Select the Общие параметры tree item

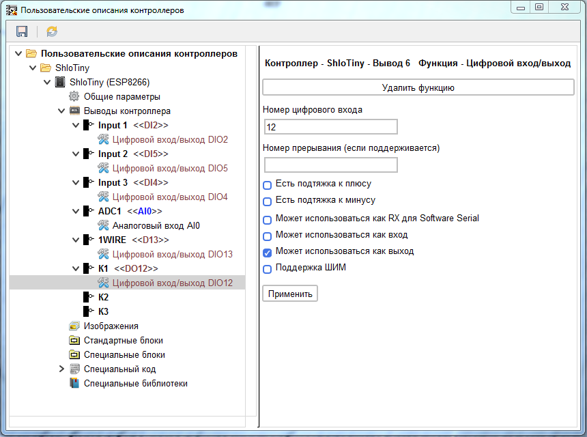click(121, 96)
